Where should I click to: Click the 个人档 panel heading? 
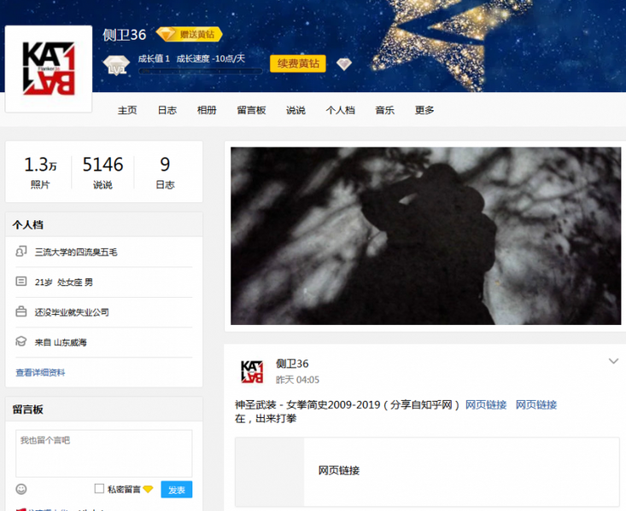28,224
